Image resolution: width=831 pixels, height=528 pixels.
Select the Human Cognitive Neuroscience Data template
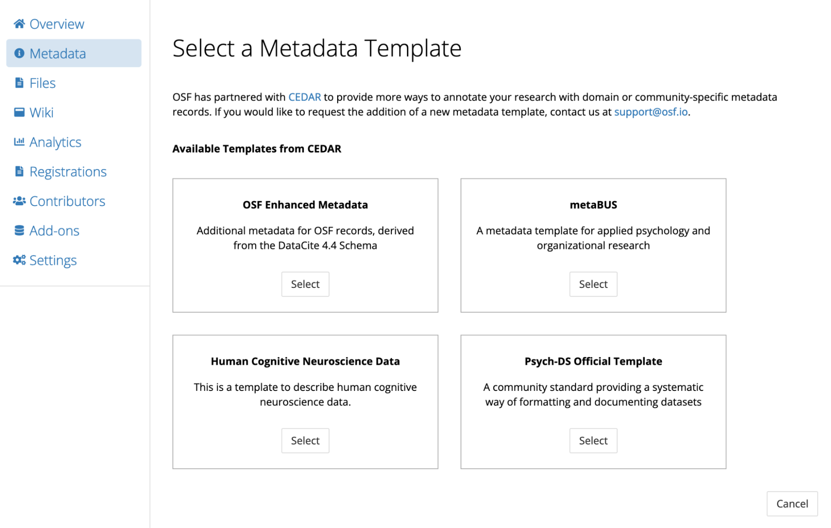point(305,441)
